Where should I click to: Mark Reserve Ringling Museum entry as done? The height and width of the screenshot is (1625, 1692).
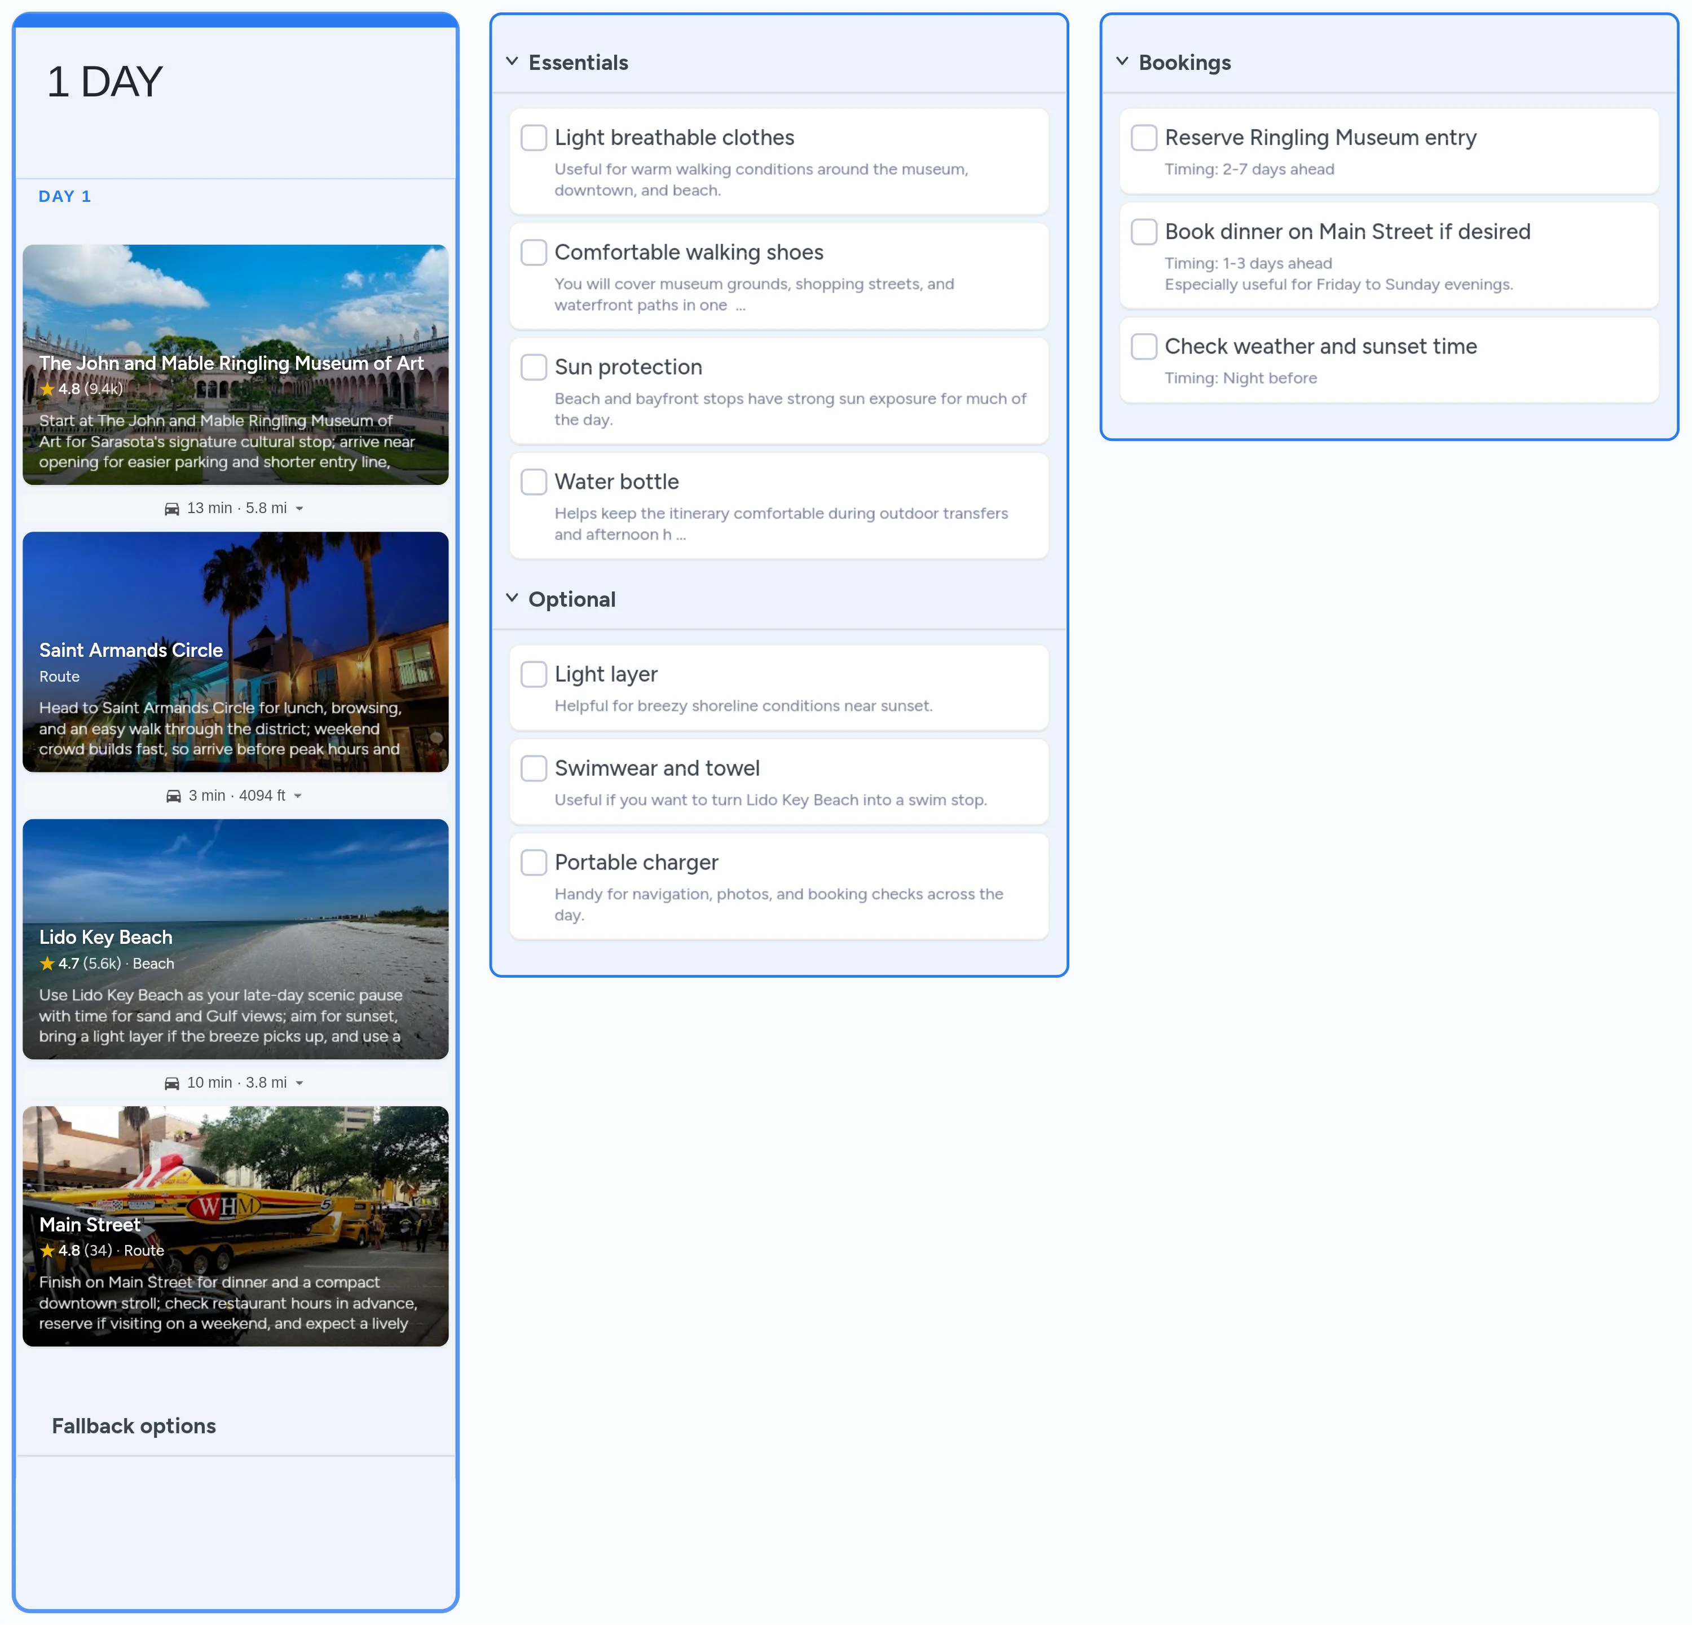click(x=1144, y=137)
